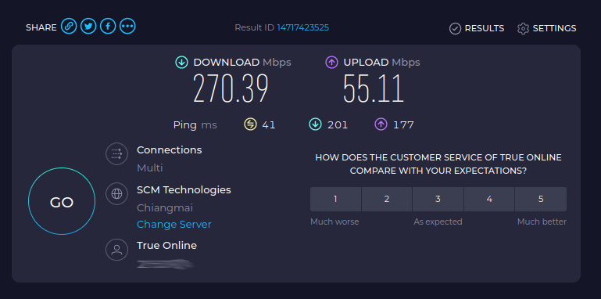Open more share options ellipsis icon
The width and height of the screenshot is (601, 299).
coord(127,26)
